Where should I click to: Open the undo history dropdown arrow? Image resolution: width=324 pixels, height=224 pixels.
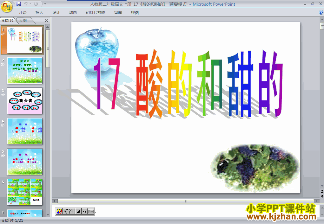pos(30,4)
